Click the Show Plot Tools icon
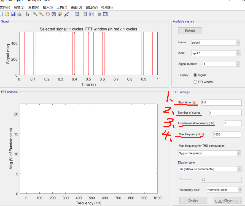The height and width of the screenshot is (206, 245). pos(105,14)
